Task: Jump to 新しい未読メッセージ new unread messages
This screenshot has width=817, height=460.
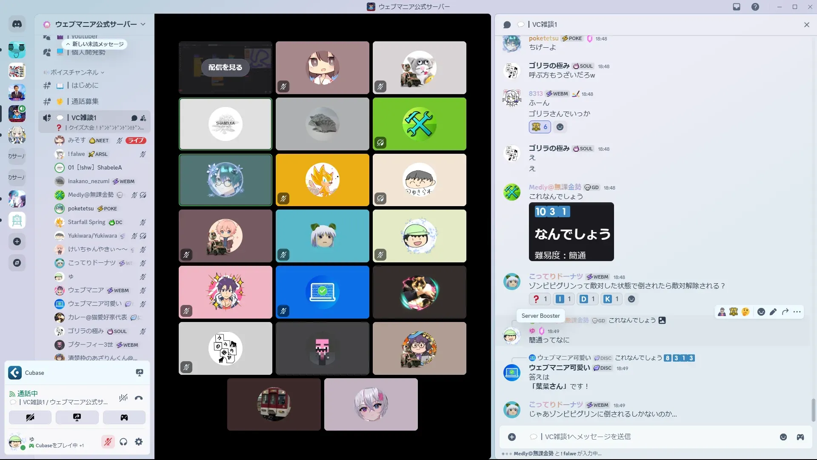Action: point(95,44)
